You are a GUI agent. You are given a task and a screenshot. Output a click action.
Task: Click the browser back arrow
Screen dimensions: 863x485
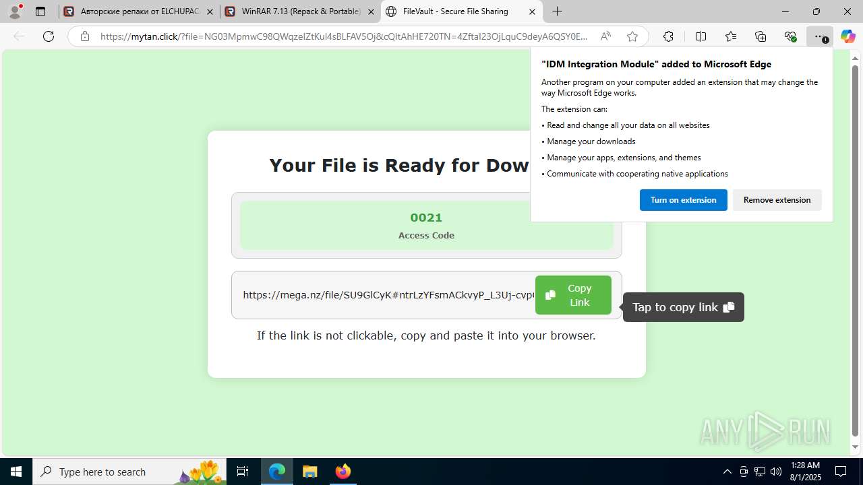[19, 36]
